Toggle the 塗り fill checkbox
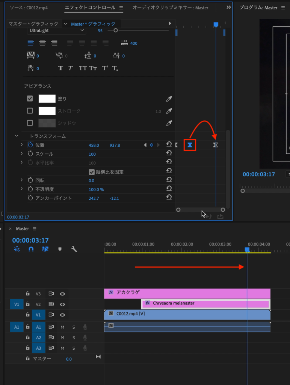The width and height of the screenshot is (290, 385). [x=30, y=99]
